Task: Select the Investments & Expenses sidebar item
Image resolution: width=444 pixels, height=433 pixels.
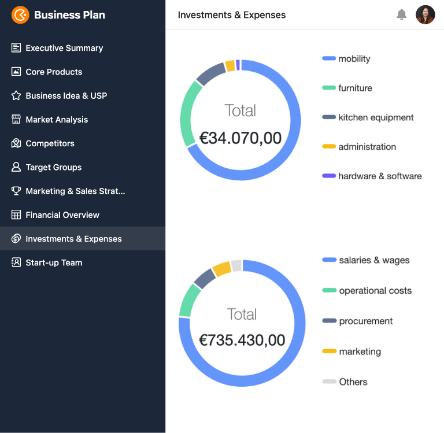Action: point(83,239)
